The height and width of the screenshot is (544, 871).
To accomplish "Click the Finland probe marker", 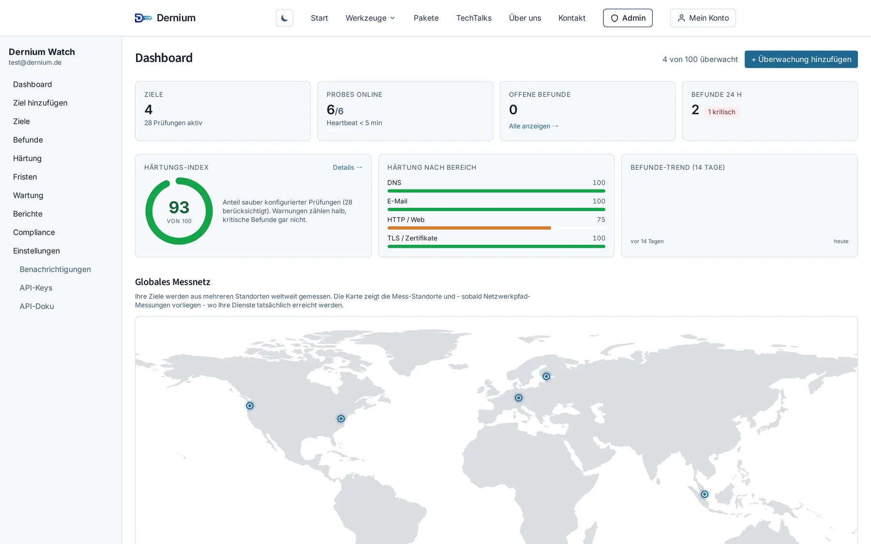I will pyautogui.click(x=546, y=376).
